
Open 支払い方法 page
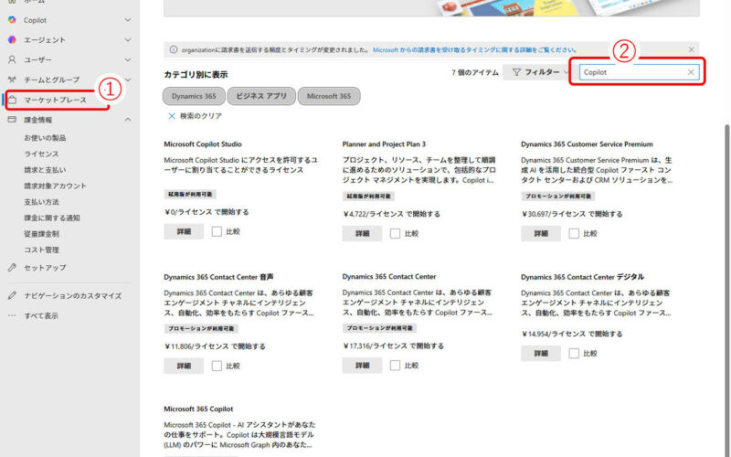pos(41,202)
